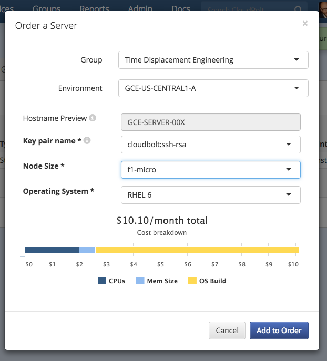This screenshot has height=361, width=327.
Task: Click the info icon beside Hostname Preview
Action: pos(93,118)
